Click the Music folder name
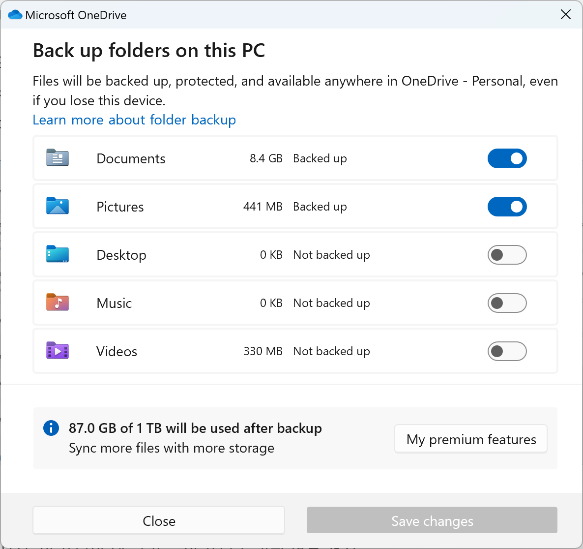The width and height of the screenshot is (583, 549). point(114,304)
